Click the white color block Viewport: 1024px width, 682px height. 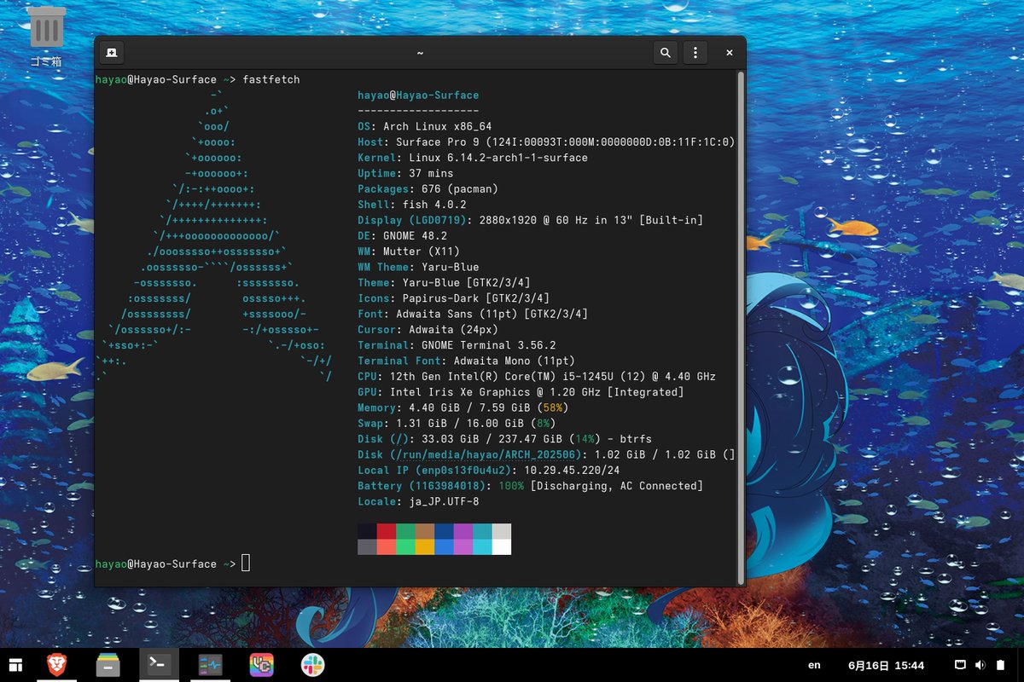pos(502,546)
